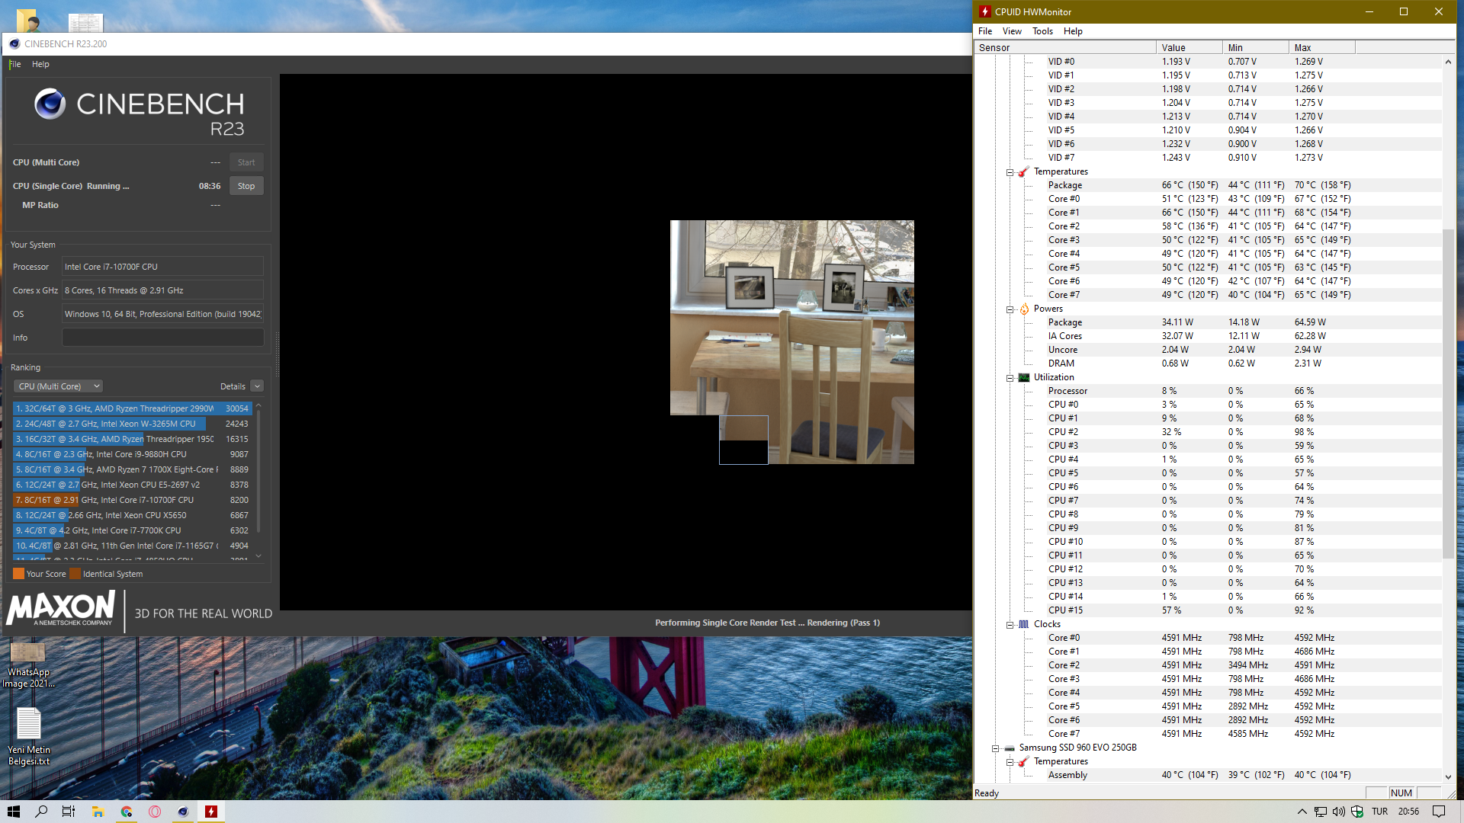Screen dimensions: 1464x823
Task: Click the Min column header
Action: 1256,47
